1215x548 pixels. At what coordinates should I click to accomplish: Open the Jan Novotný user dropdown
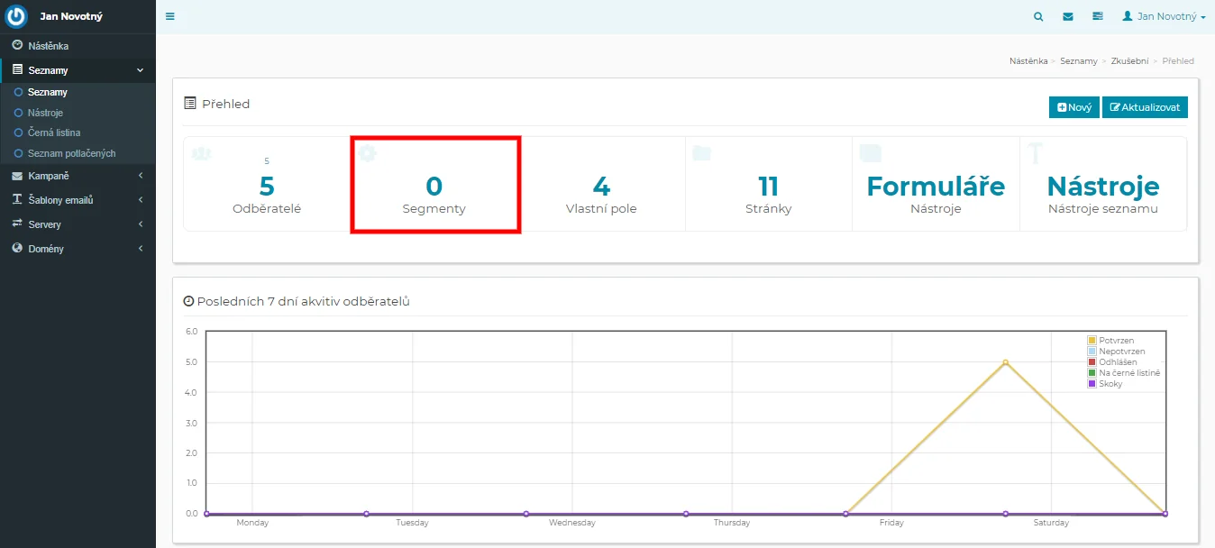point(1164,16)
